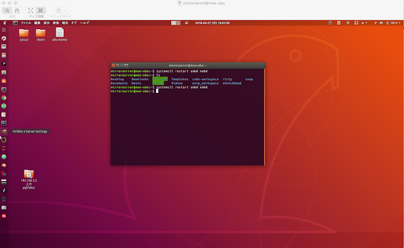This screenshot has width=404, height=248.
Task: Launch Blender from the dock
Action: pos(4,165)
